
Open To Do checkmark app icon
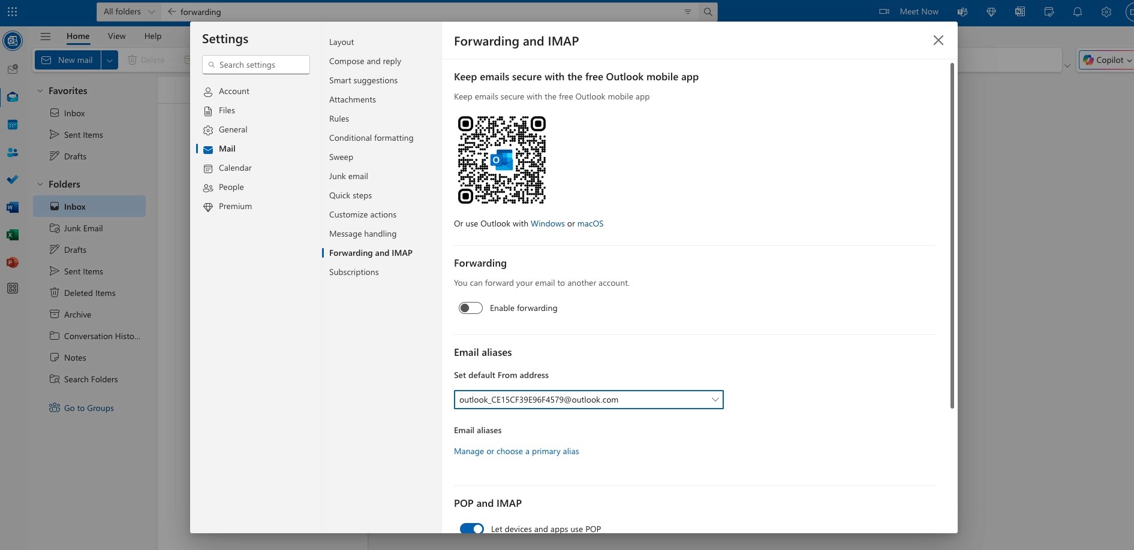click(13, 180)
